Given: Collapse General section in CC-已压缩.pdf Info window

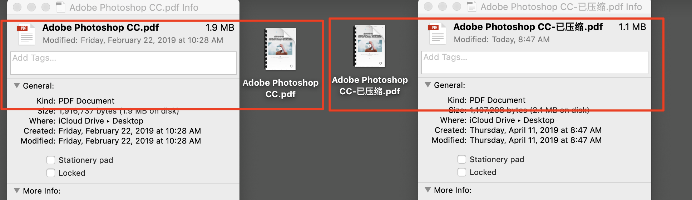Looking at the screenshot, I should pyautogui.click(x=428, y=85).
